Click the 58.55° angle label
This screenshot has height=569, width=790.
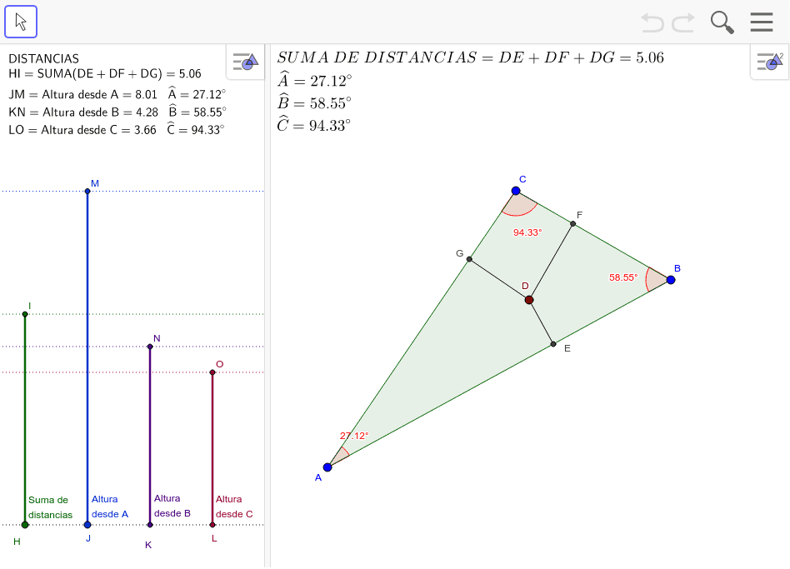coord(623,277)
